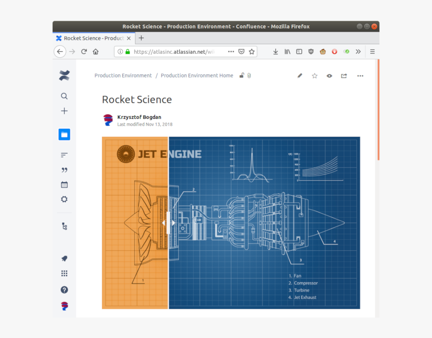Click the green padlock security icon
The image size is (432, 338).
(128, 52)
